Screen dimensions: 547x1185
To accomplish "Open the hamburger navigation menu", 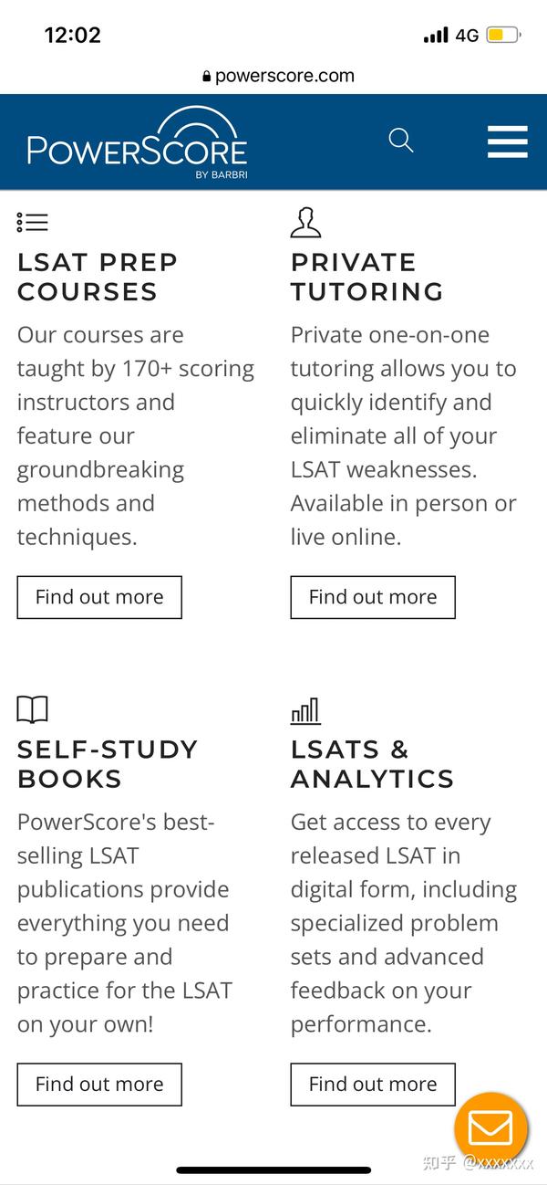I will [507, 142].
